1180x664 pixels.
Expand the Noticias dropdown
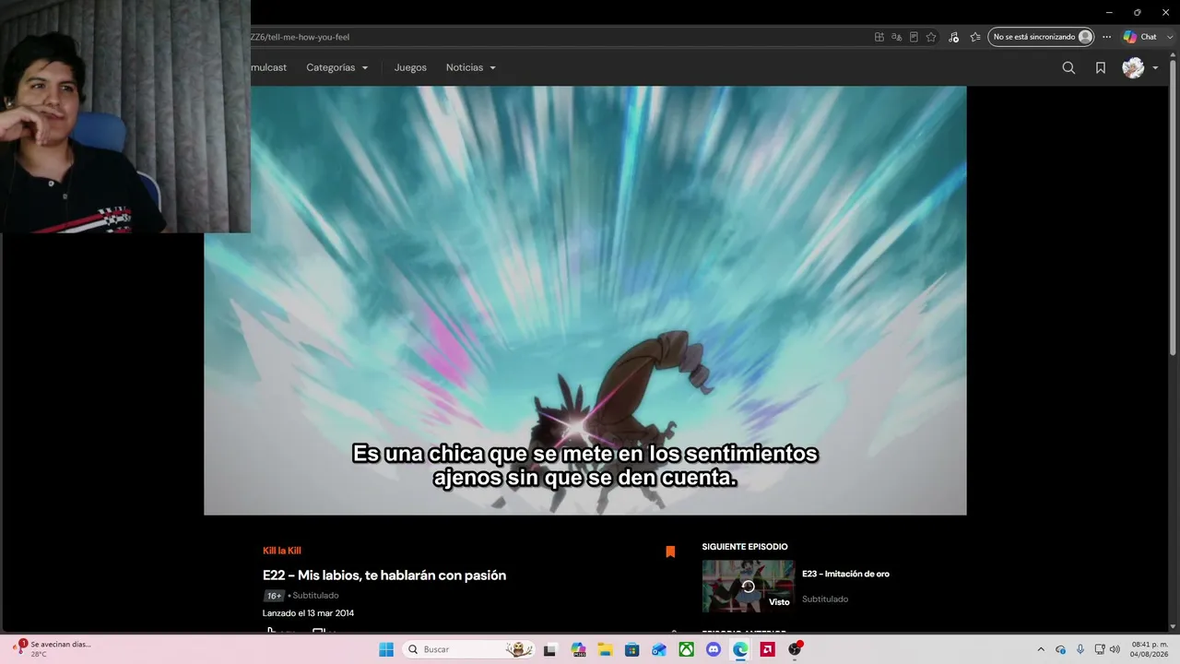click(x=471, y=67)
